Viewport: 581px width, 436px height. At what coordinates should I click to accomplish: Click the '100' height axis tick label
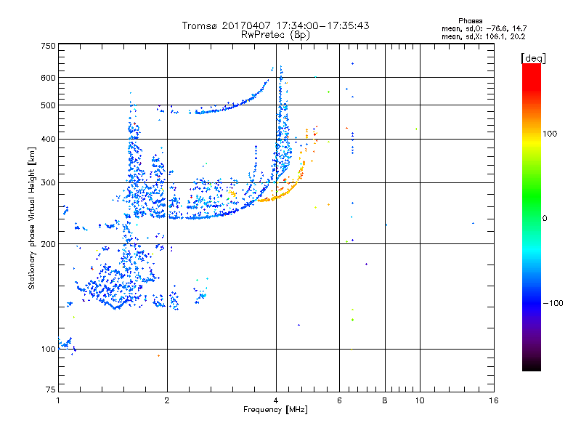[48, 349]
